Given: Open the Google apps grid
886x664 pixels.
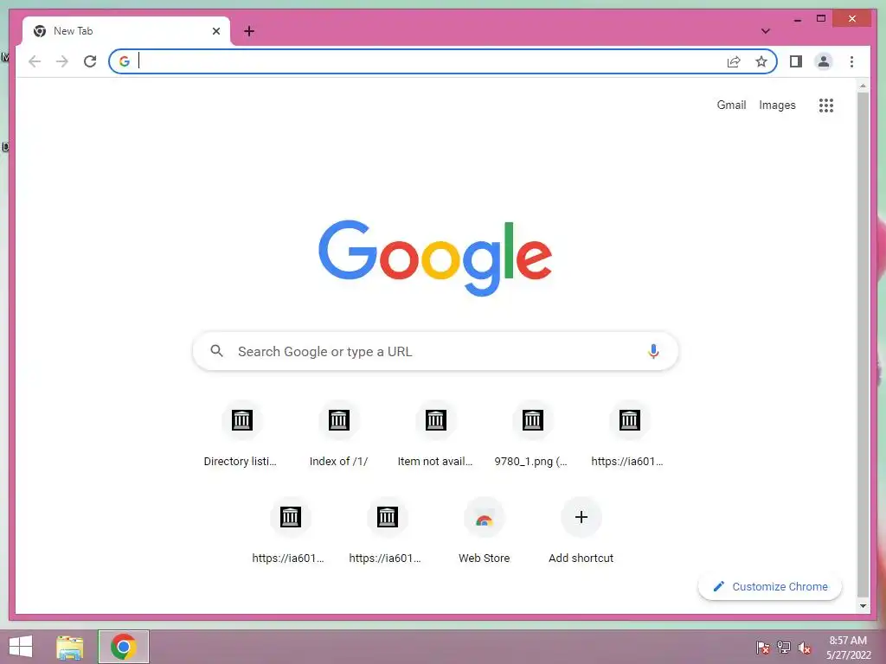Looking at the screenshot, I should tap(826, 105).
